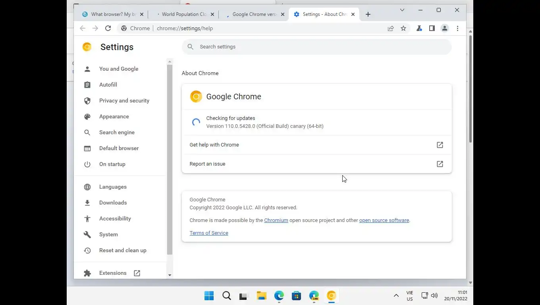Screen dimensions: 540x305
Task: Open Search engine settings
Action: click(x=117, y=132)
